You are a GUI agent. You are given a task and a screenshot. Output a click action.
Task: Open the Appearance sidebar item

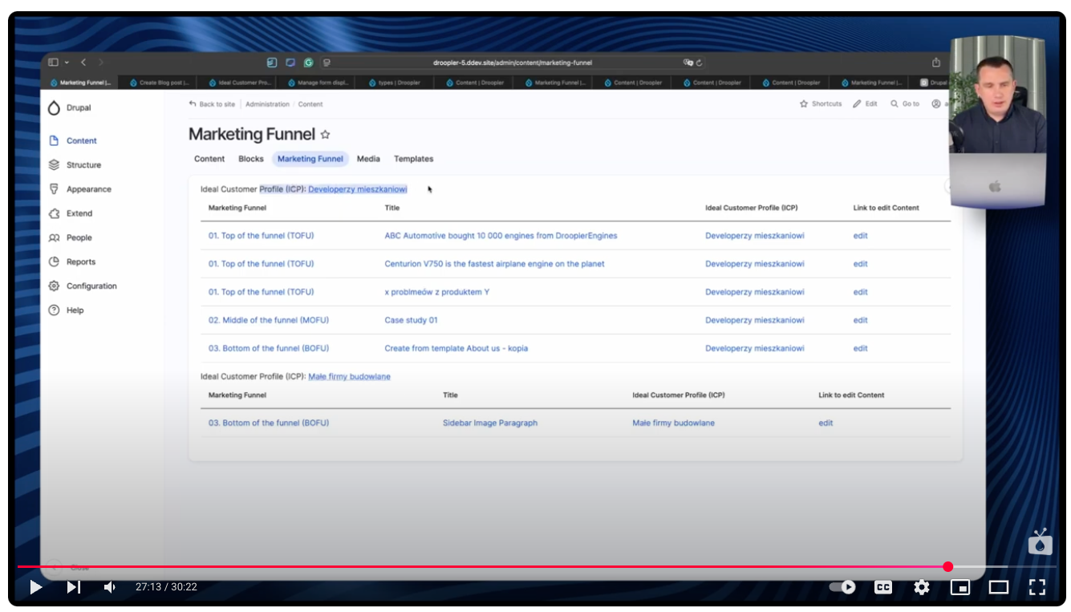click(88, 189)
